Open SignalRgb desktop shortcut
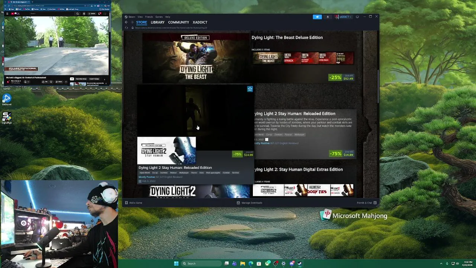Screen dimensions: 476x268 [7, 118]
